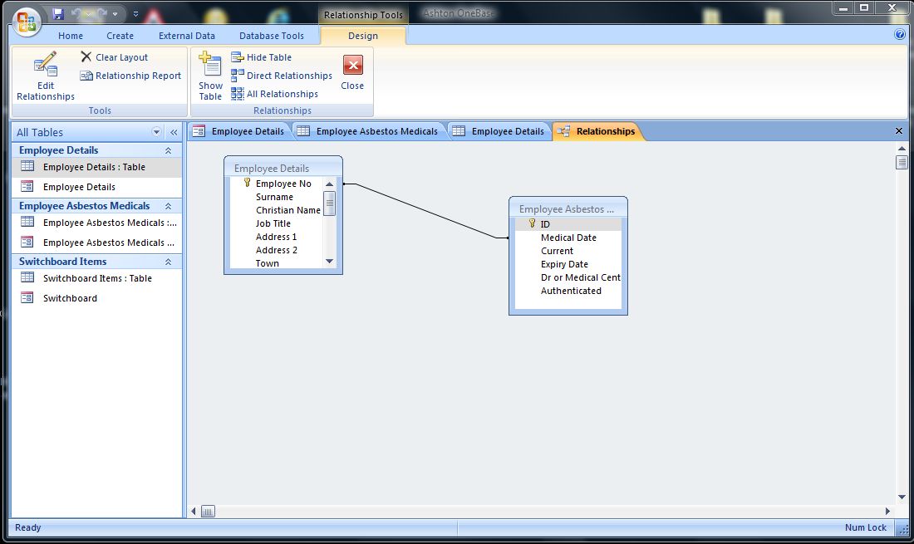Open Edit Relationships tool
This screenshot has height=544, width=914.
click(46, 76)
